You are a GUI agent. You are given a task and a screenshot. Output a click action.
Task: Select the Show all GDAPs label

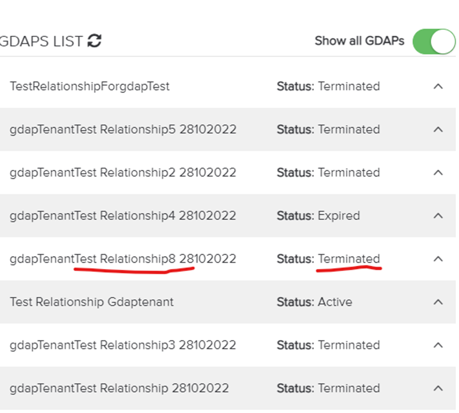[358, 41]
